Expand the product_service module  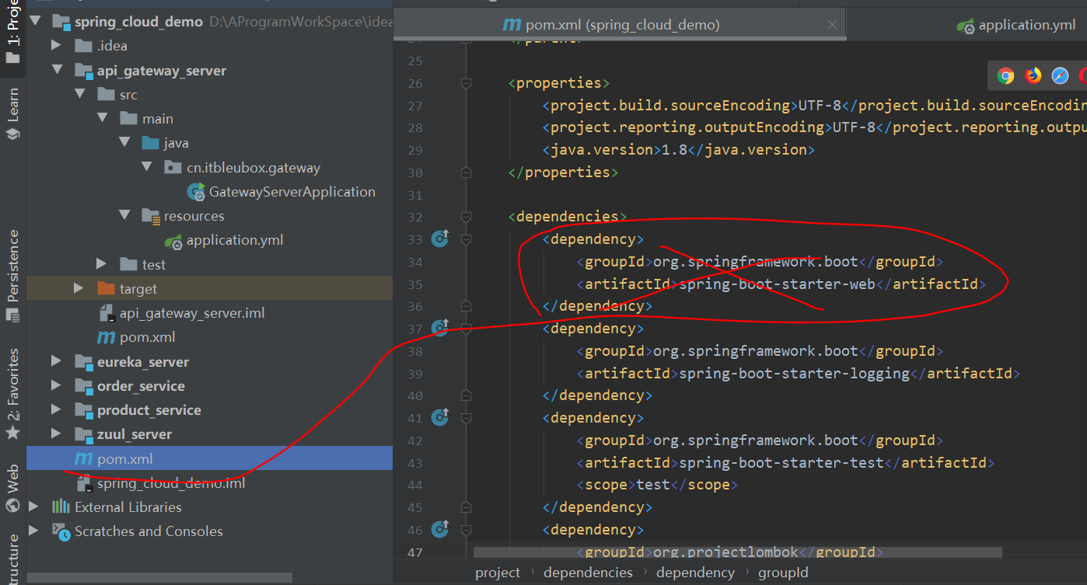point(56,409)
